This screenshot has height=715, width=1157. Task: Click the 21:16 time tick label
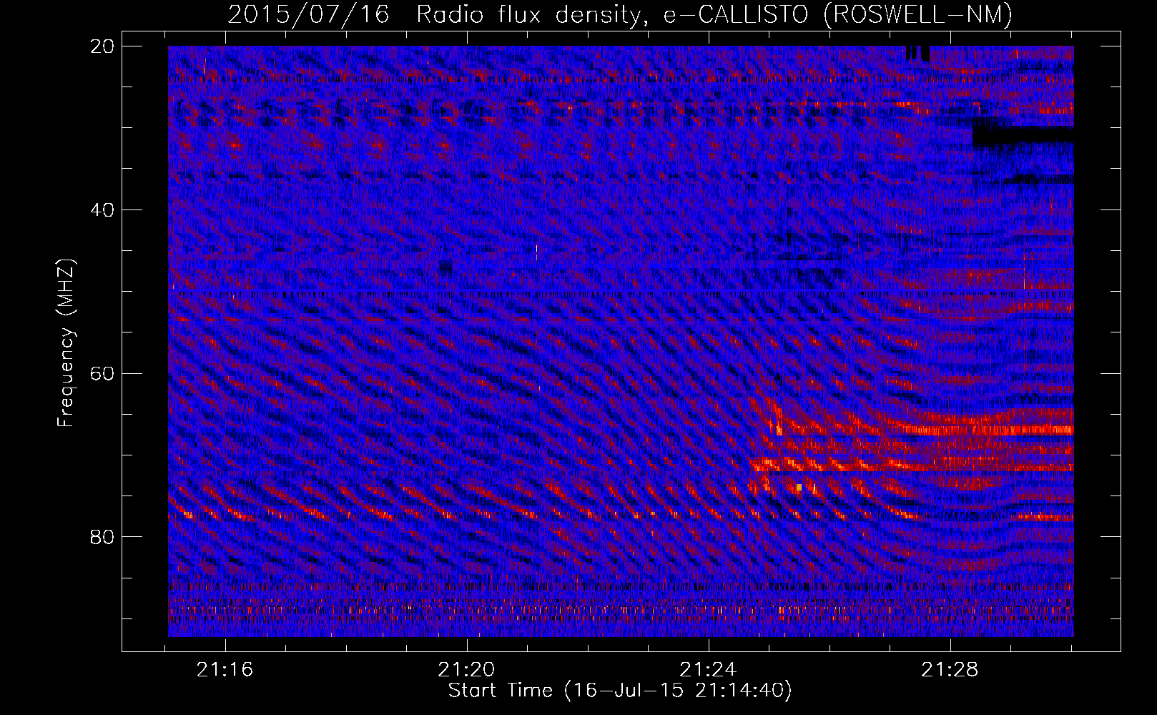tap(226, 670)
